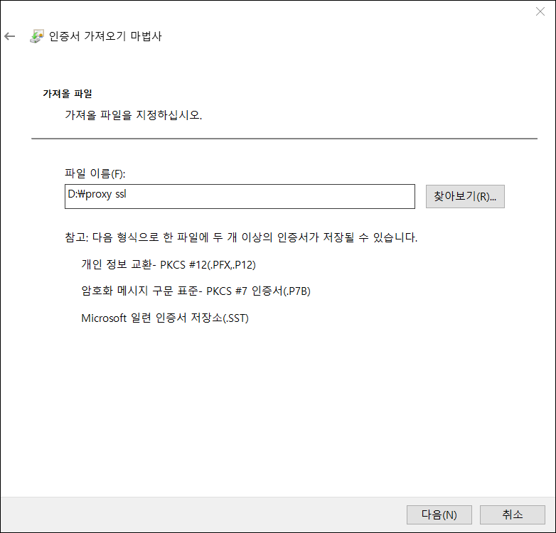Click the 인증서 가져오기 마법사 title text
This screenshot has width=556, height=533.
tap(105, 36)
